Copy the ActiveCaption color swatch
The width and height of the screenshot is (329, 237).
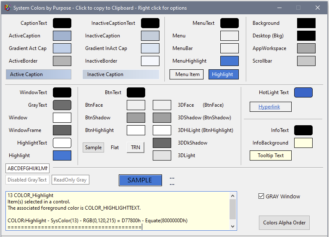[62, 36]
